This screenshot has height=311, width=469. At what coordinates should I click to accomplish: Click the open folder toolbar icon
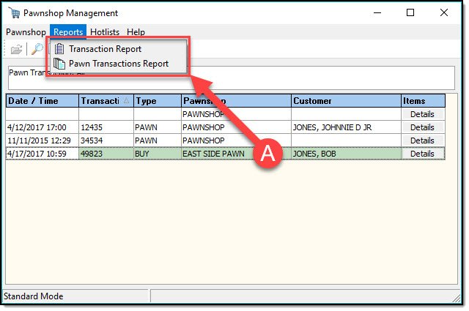coord(16,49)
